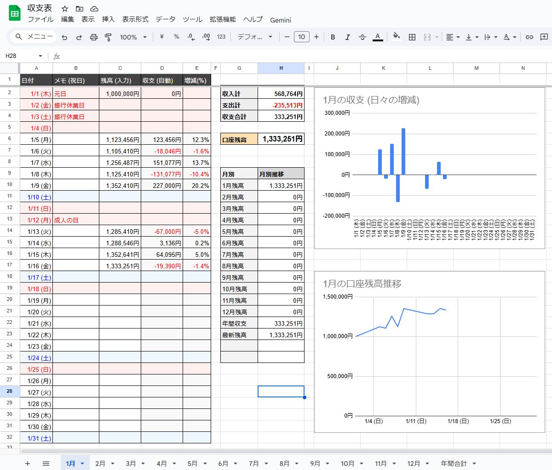Screen dimensions: 552x470
Task: Open text wrapping dropdown
Action: (491, 37)
